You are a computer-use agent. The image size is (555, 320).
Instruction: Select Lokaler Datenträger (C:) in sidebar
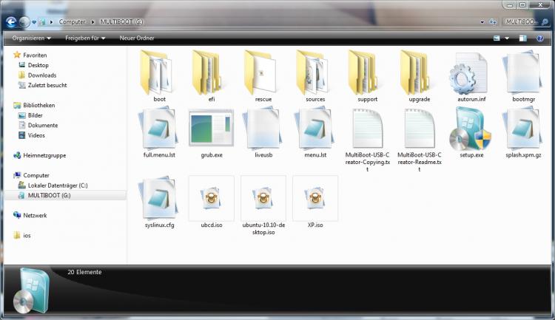pyautogui.click(x=57, y=185)
